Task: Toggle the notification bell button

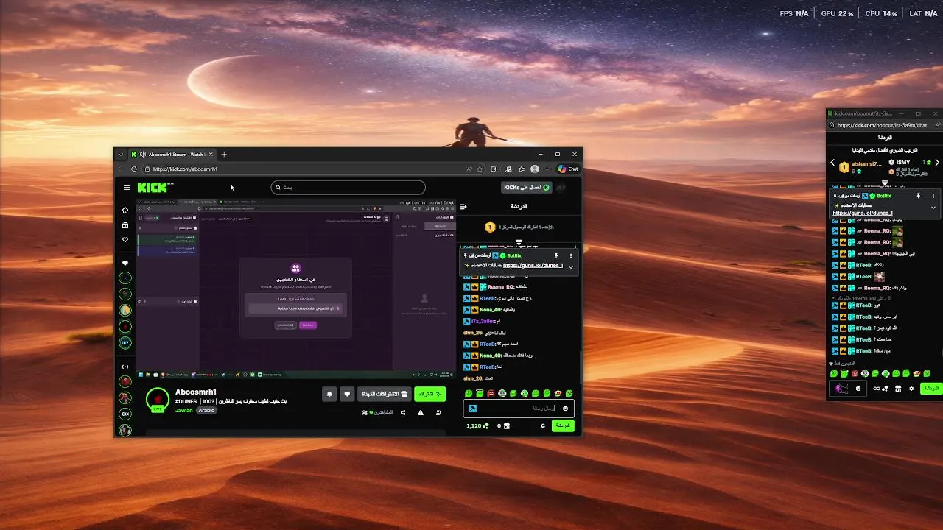Action: pyautogui.click(x=329, y=394)
